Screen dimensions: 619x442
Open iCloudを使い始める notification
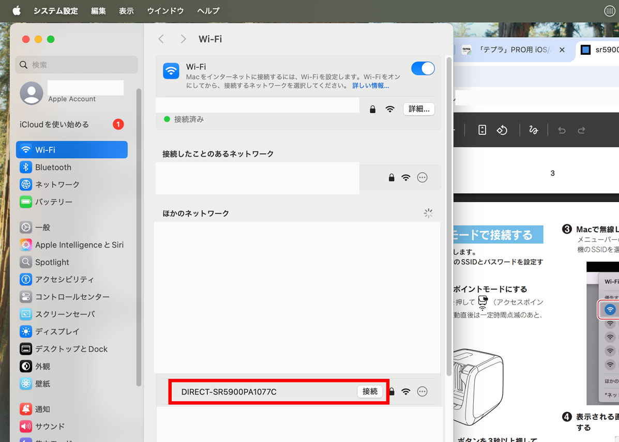click(x=71, y=124)
